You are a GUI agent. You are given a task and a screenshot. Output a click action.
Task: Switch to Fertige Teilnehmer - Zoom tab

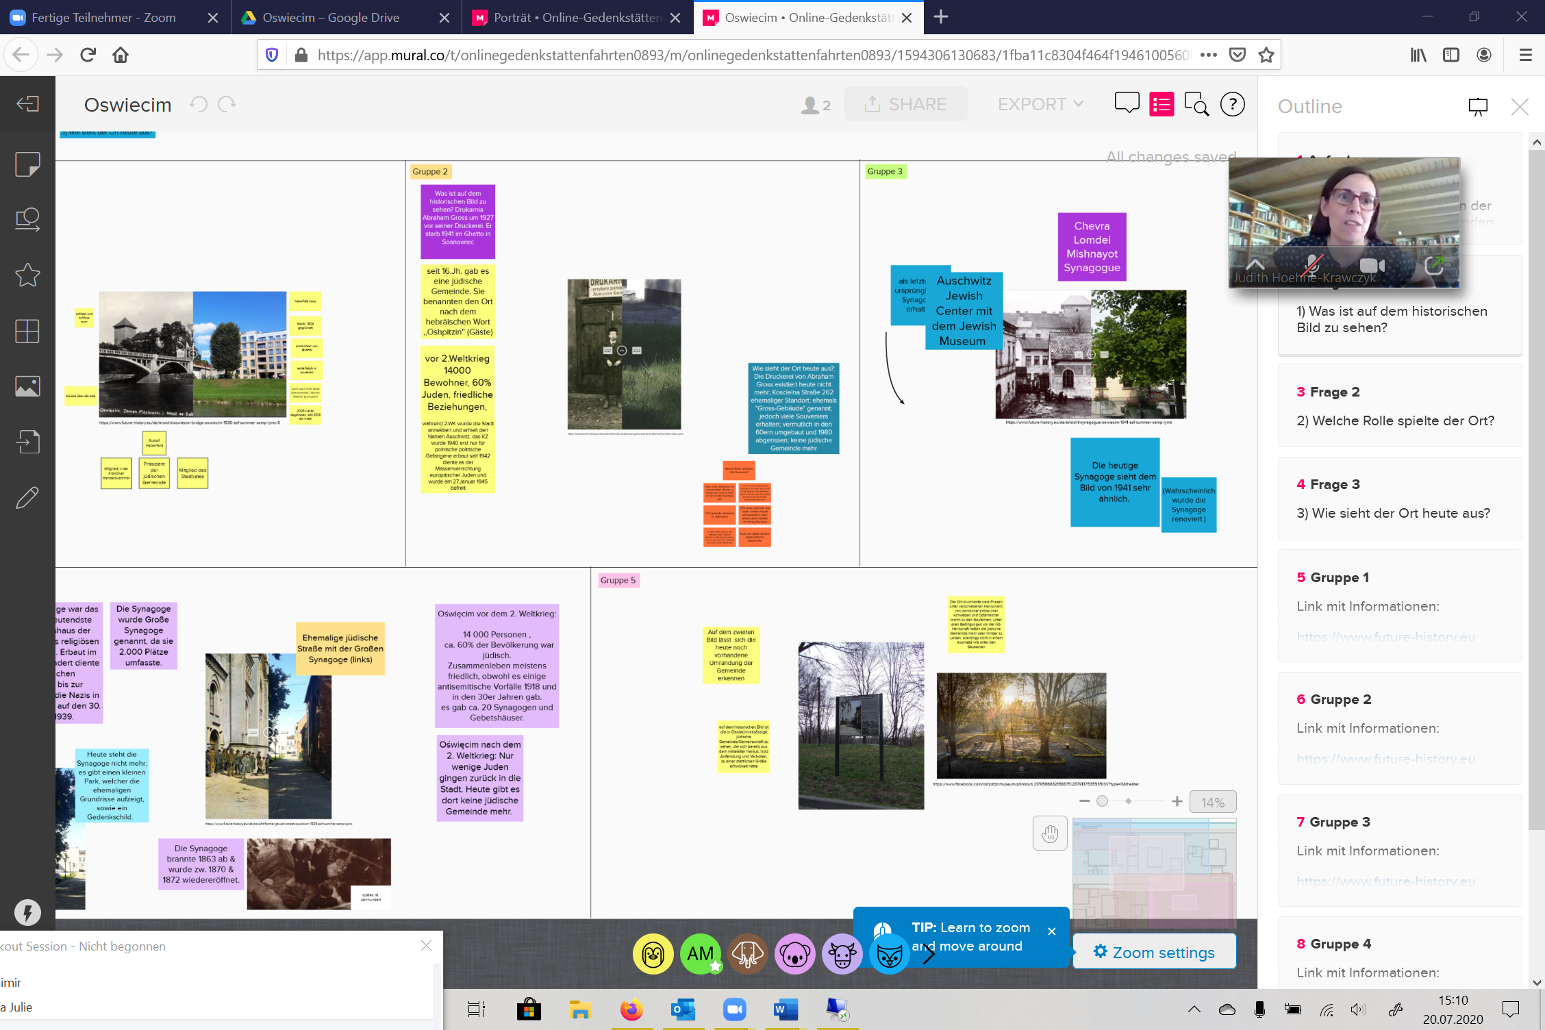point(104,18)
